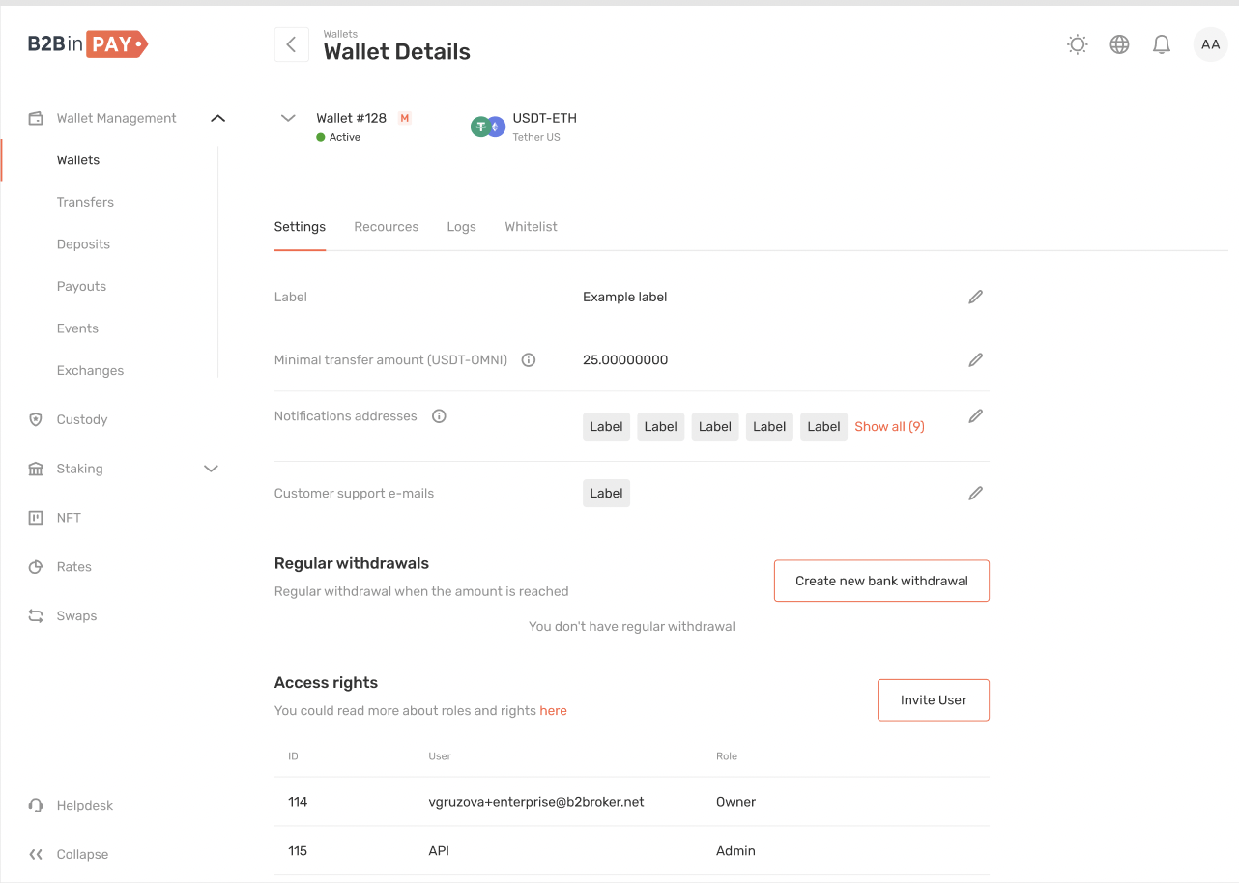Click the Invite User button
This screenshot has height=883, width=1239.
[x=933, y=699]
